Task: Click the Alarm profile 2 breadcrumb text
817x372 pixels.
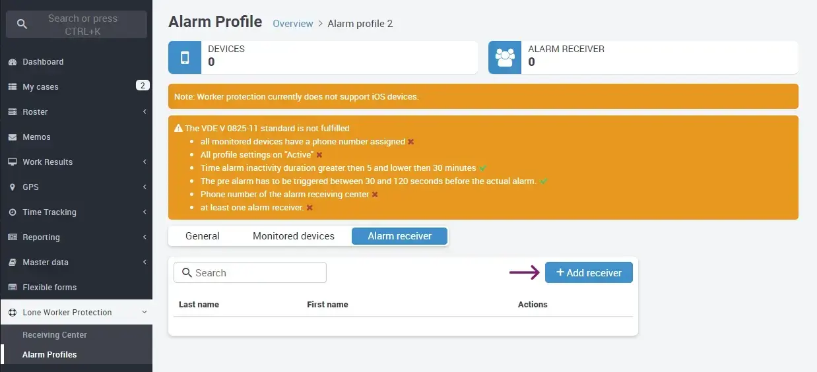Action: (x=360, y=24)
